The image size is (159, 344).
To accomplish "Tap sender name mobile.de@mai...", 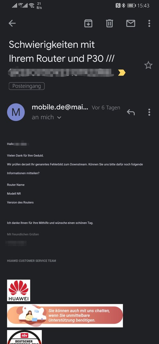I will pyautogui.click(x=60, y=107).
